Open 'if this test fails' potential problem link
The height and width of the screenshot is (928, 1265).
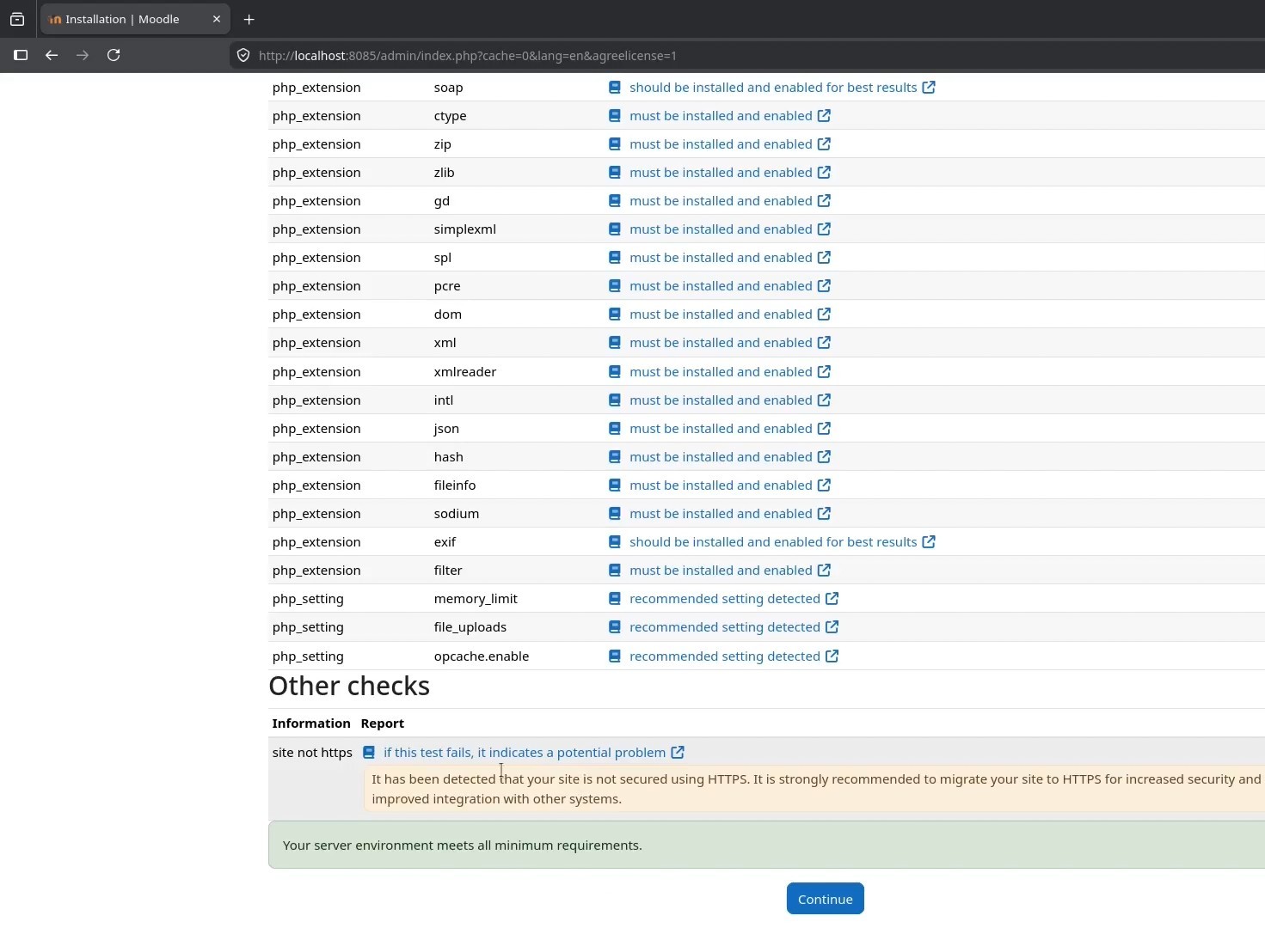click(x=525, y=753)
